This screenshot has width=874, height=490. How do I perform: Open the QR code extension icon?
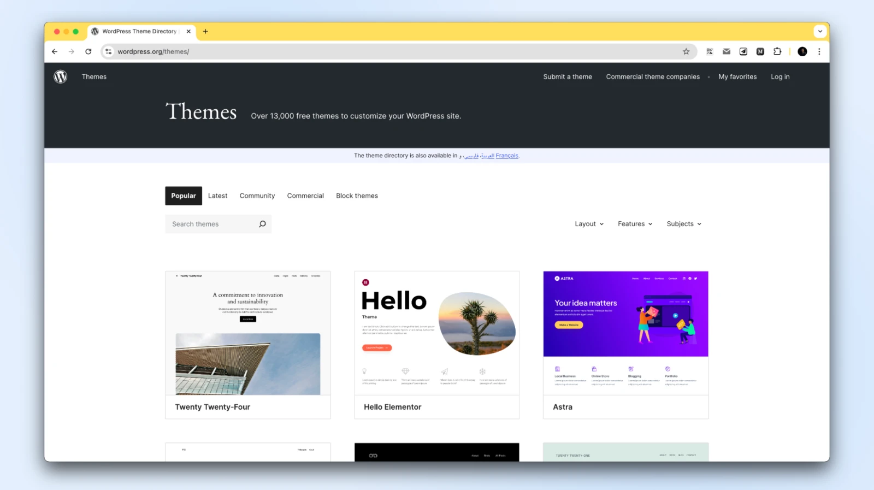pos(710,51)
